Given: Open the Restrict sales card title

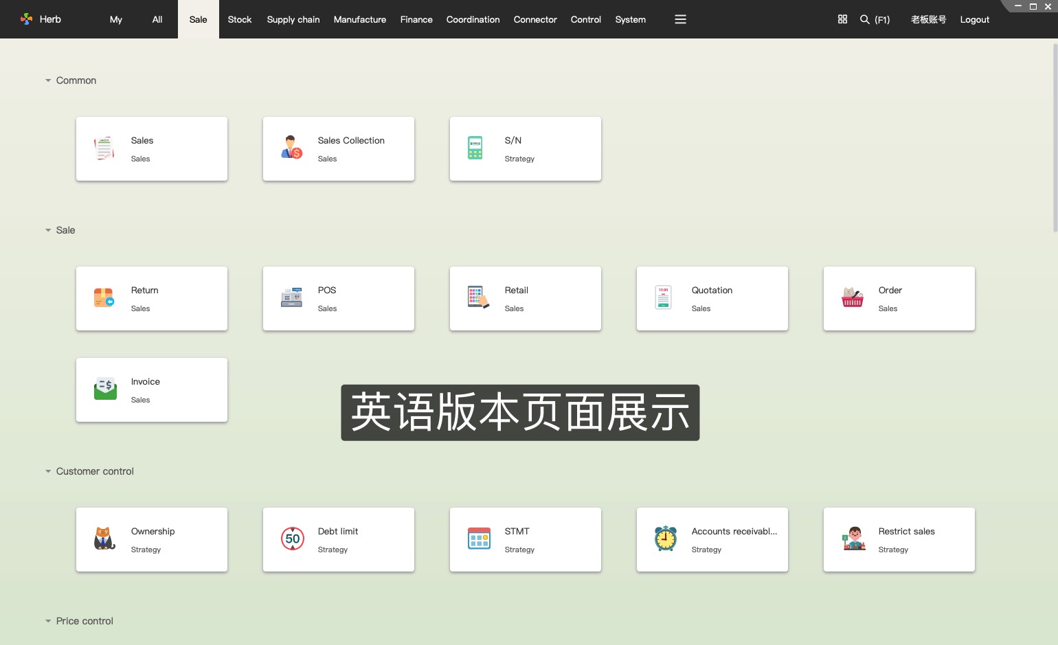Looking at the screenshot, I should (x=907, y=531).
